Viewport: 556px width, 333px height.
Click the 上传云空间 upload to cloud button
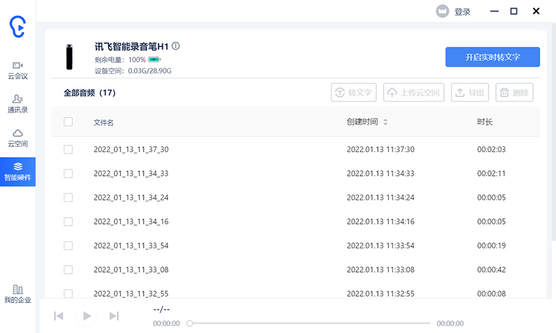pyautogui.click(x=414, y=92)
